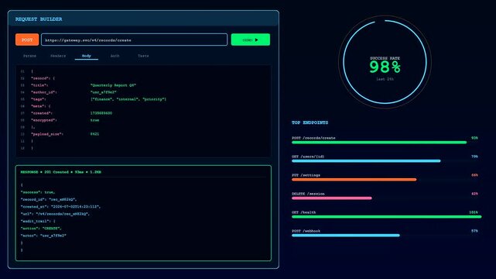
Task: Click the "tags" key in request body
Action: [39, 99]
